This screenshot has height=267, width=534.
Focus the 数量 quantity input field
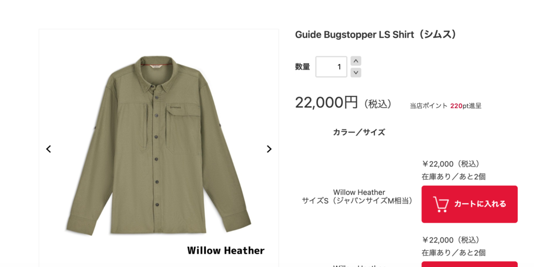click(x=331, y=67)
